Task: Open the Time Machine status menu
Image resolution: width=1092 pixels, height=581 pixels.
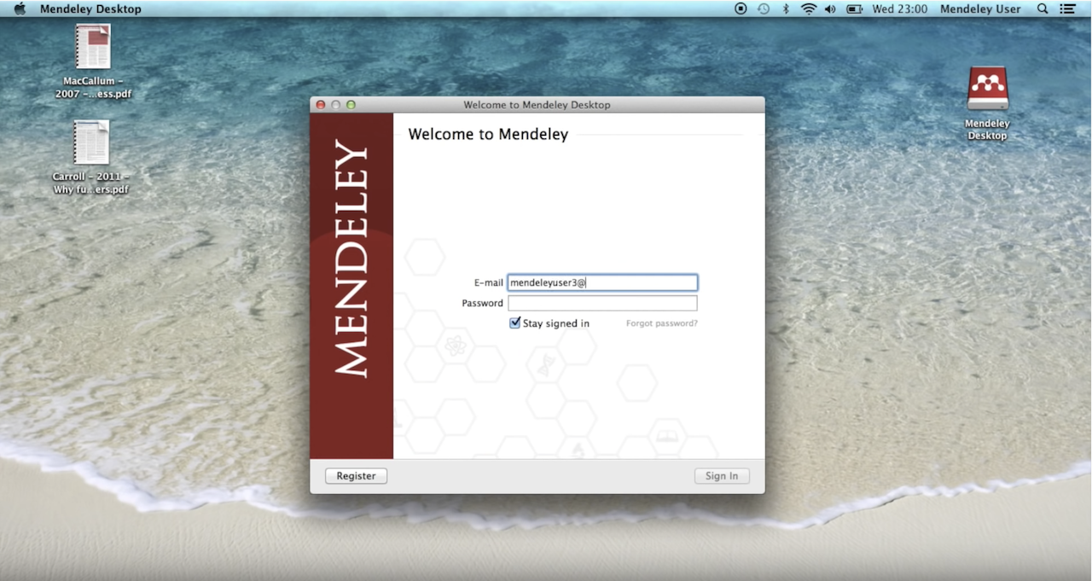Action: tap(763, 9)
